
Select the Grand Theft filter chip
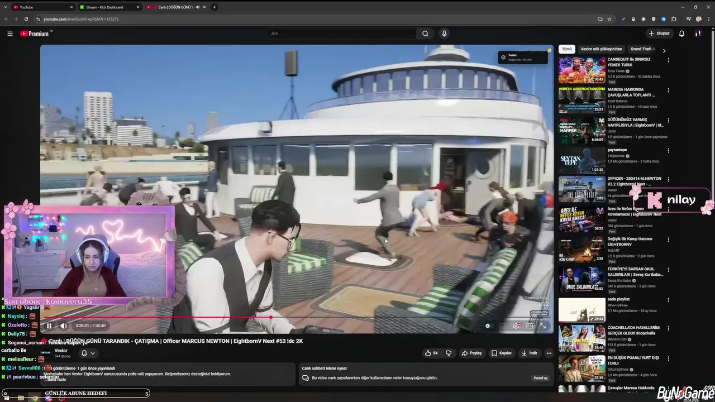point(642,49)
